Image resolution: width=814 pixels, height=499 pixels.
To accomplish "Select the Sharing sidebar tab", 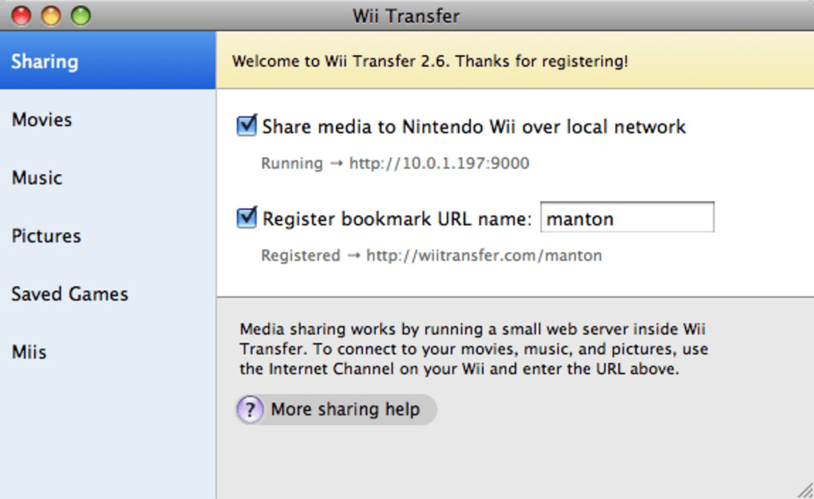I will pos(45,61).
